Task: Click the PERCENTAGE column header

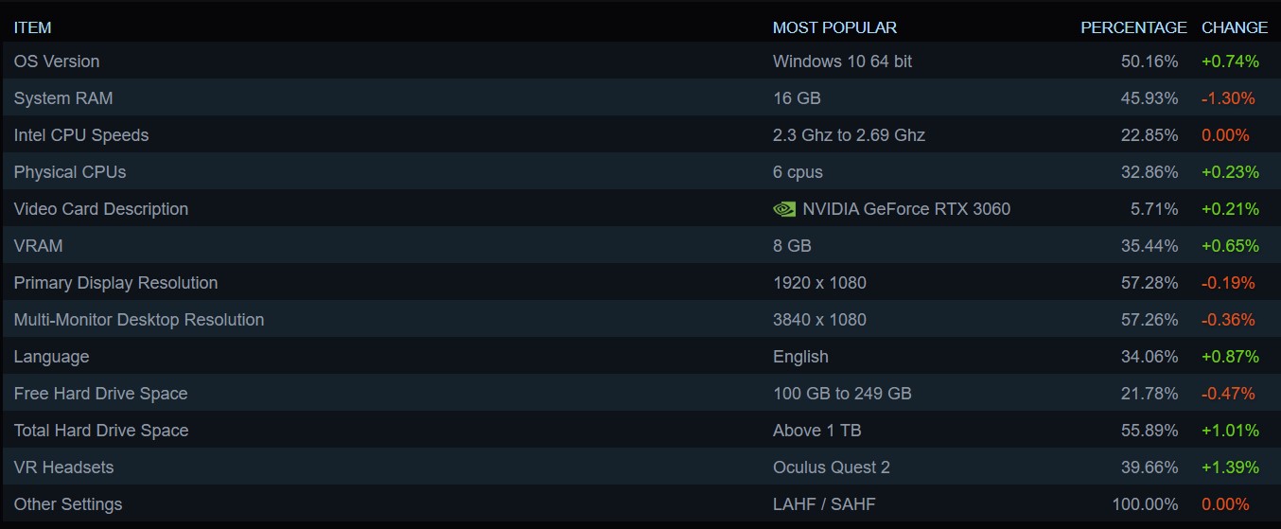Action: (1133, 27)
